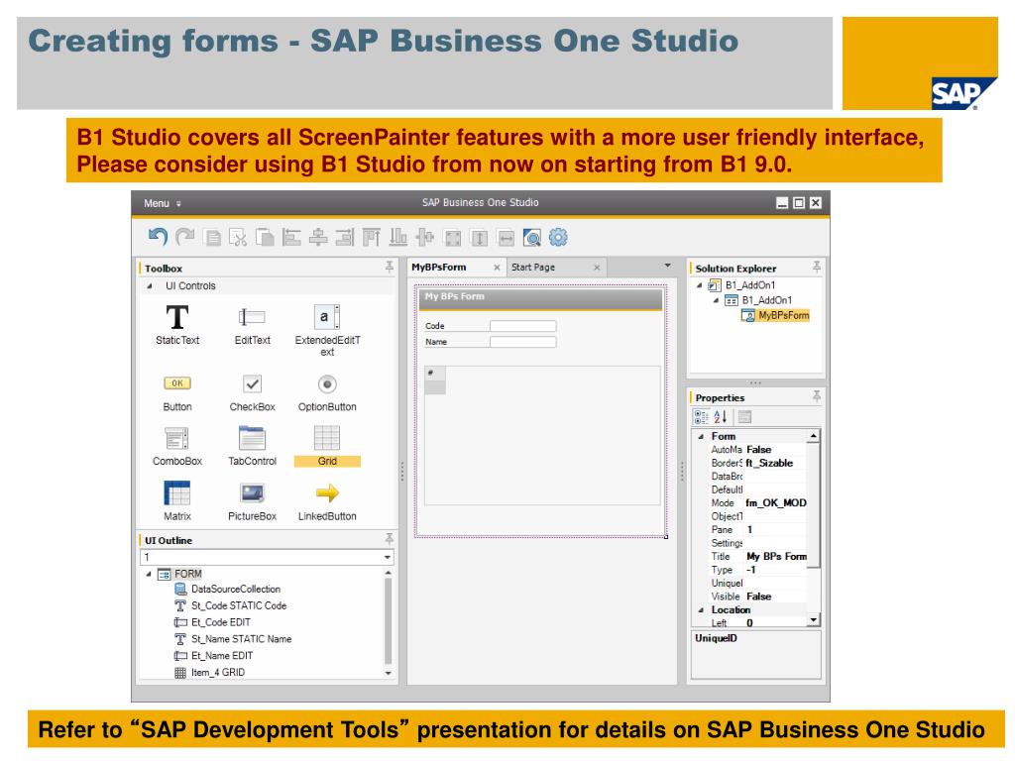The width and height of the screenshot is (1015, 761).
Task: Click the Title property value My BPs Form
Action: (776, 557)
